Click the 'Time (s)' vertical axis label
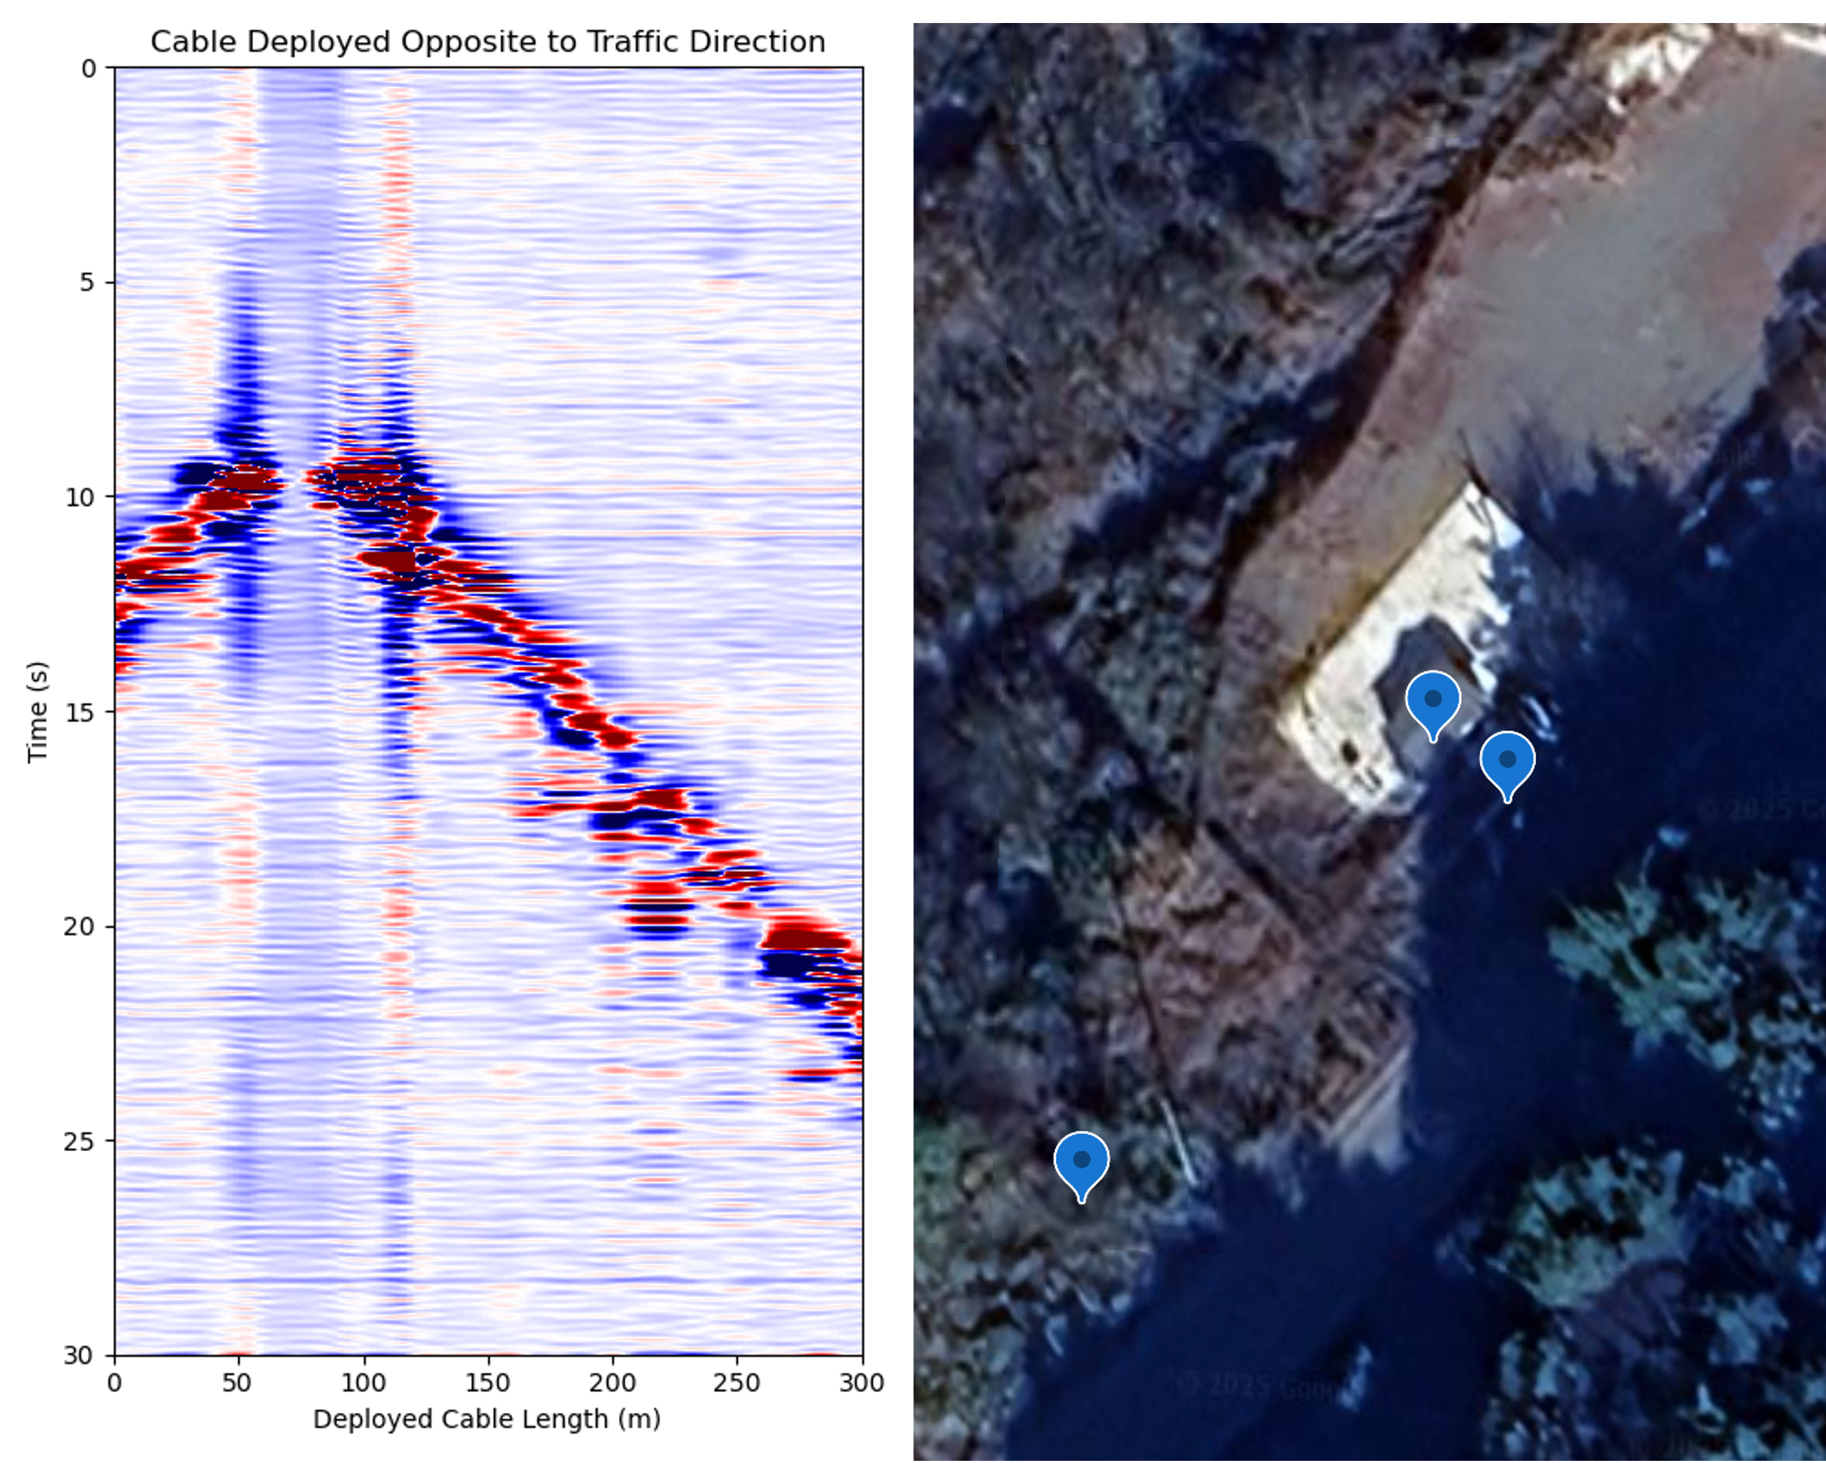 37,711
